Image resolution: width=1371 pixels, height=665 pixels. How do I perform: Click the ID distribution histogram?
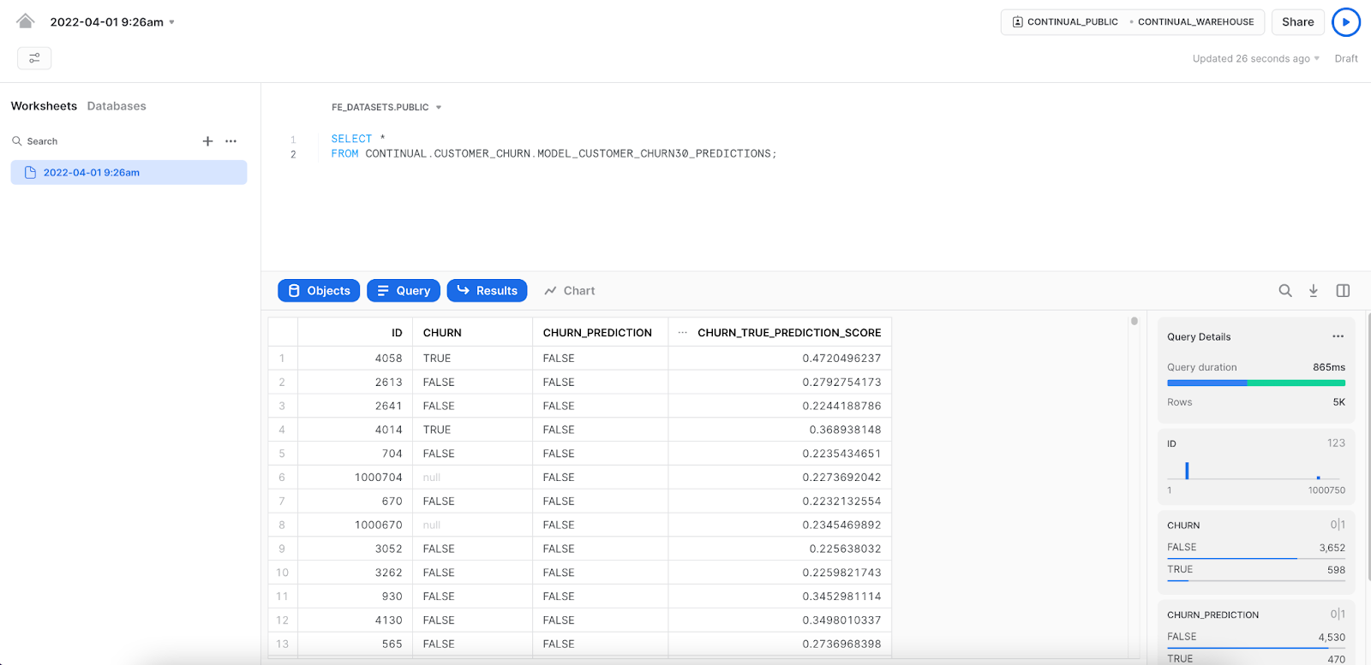(x=1255, y=470)
